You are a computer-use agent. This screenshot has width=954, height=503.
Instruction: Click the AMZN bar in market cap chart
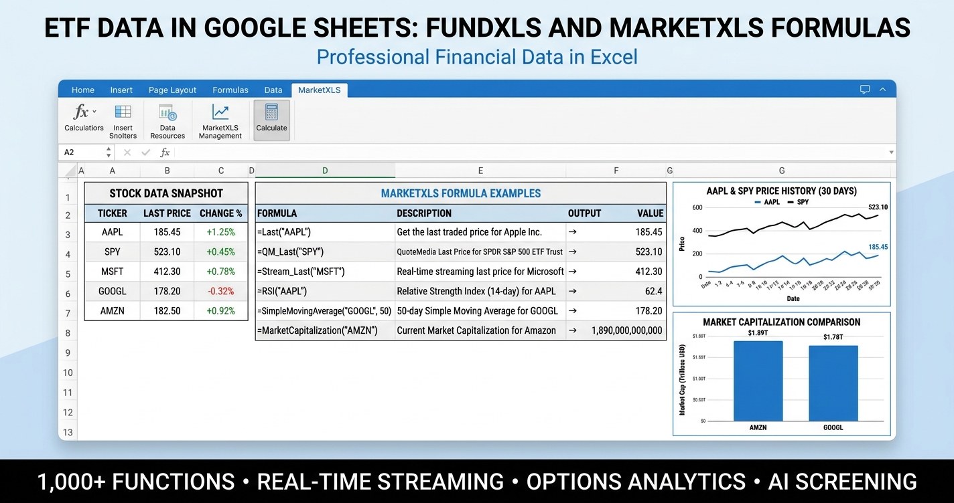[758, 381]
